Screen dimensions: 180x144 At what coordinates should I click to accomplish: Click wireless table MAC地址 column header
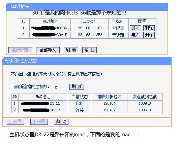coord(43,97)
